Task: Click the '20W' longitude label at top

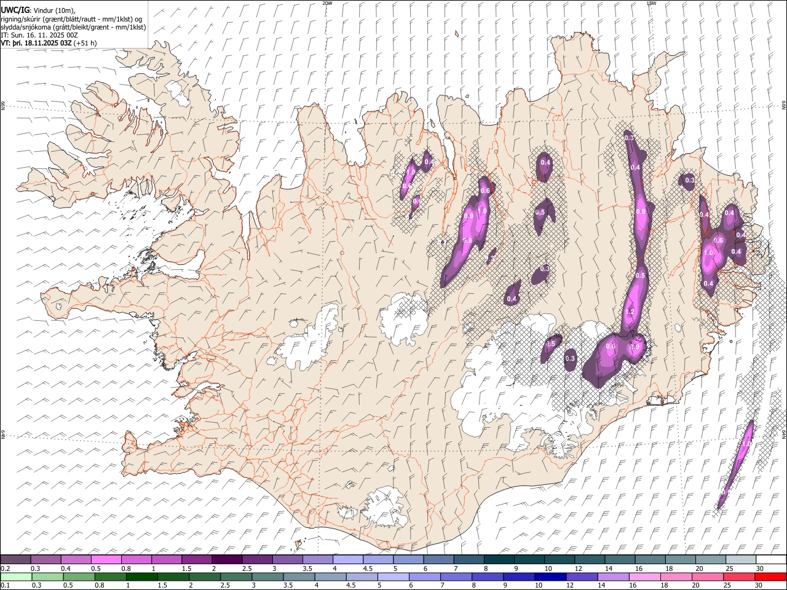Action: (327, 3)
